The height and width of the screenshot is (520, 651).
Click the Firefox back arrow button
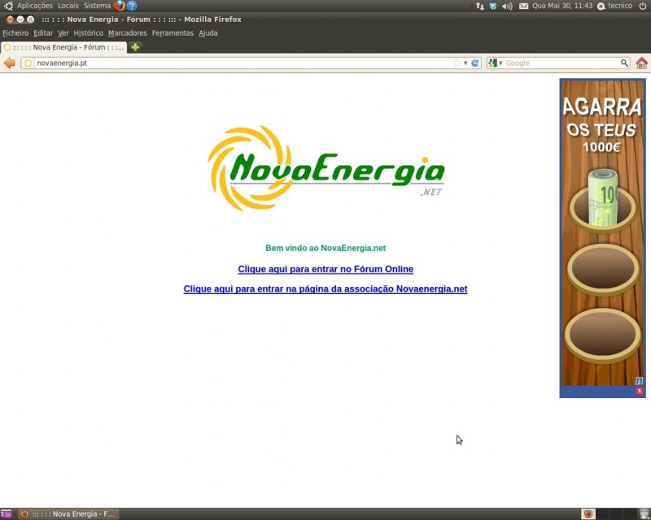pos(9,63)
